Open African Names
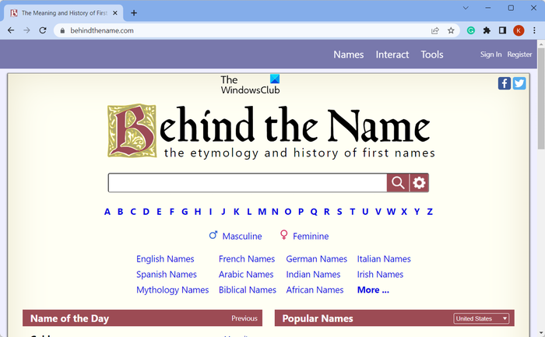The height and width of the screenshot is (337, 545). [x=315, y=290]
